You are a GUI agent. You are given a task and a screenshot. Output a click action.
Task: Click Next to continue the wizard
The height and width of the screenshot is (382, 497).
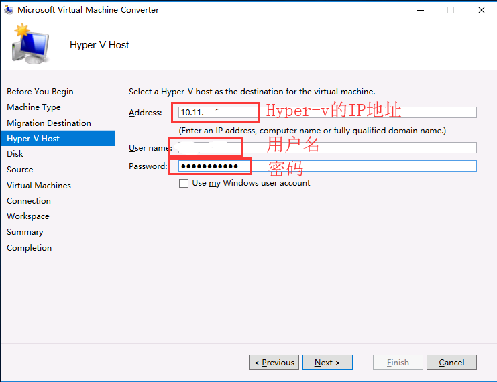[327, 362]
